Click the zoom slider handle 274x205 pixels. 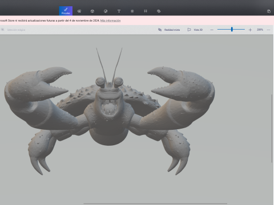click(232, 29)
